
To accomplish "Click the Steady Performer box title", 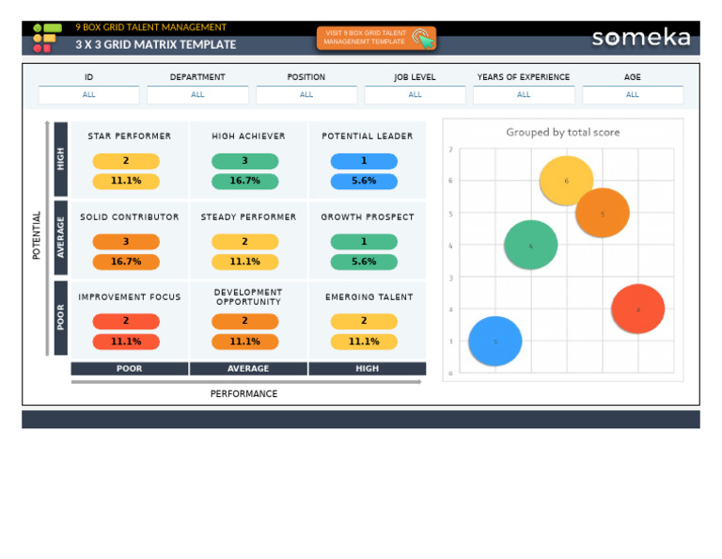I will [x=248, y=217].
